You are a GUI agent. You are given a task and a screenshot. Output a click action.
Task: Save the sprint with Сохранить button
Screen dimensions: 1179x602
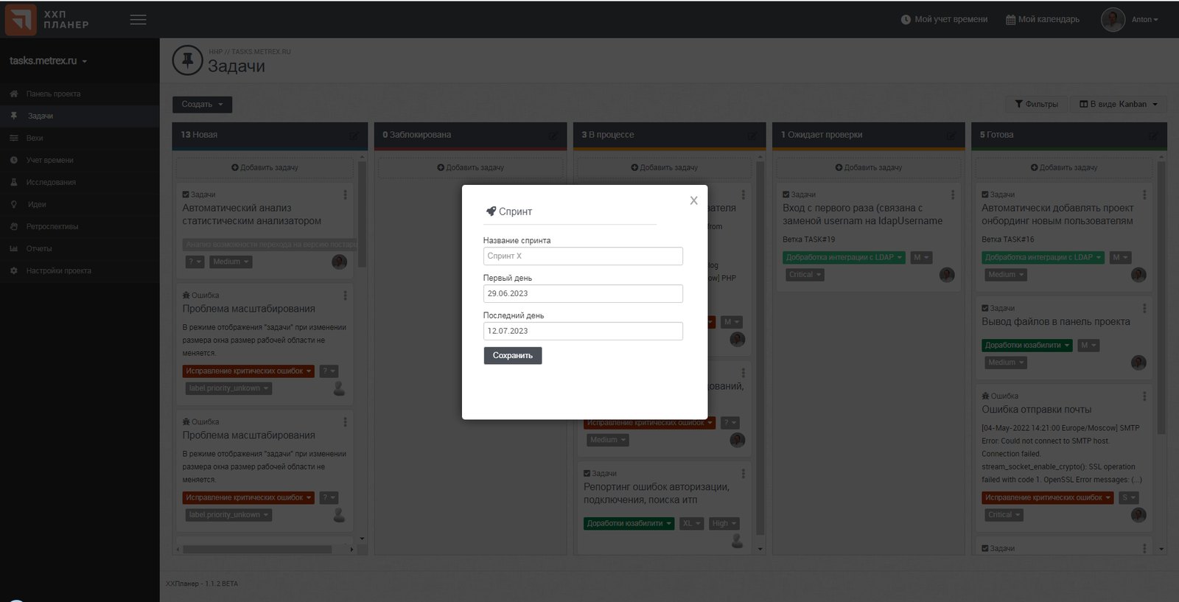(513, 355)
